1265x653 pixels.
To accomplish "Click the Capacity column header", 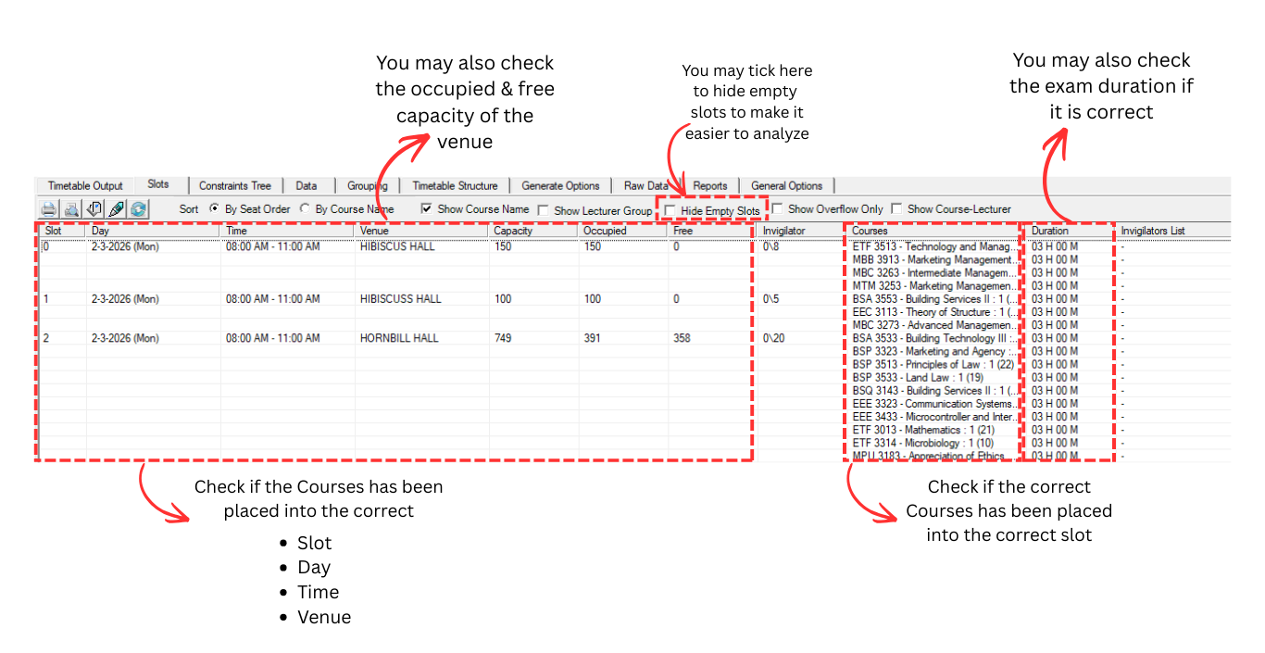I will point(533,231).
